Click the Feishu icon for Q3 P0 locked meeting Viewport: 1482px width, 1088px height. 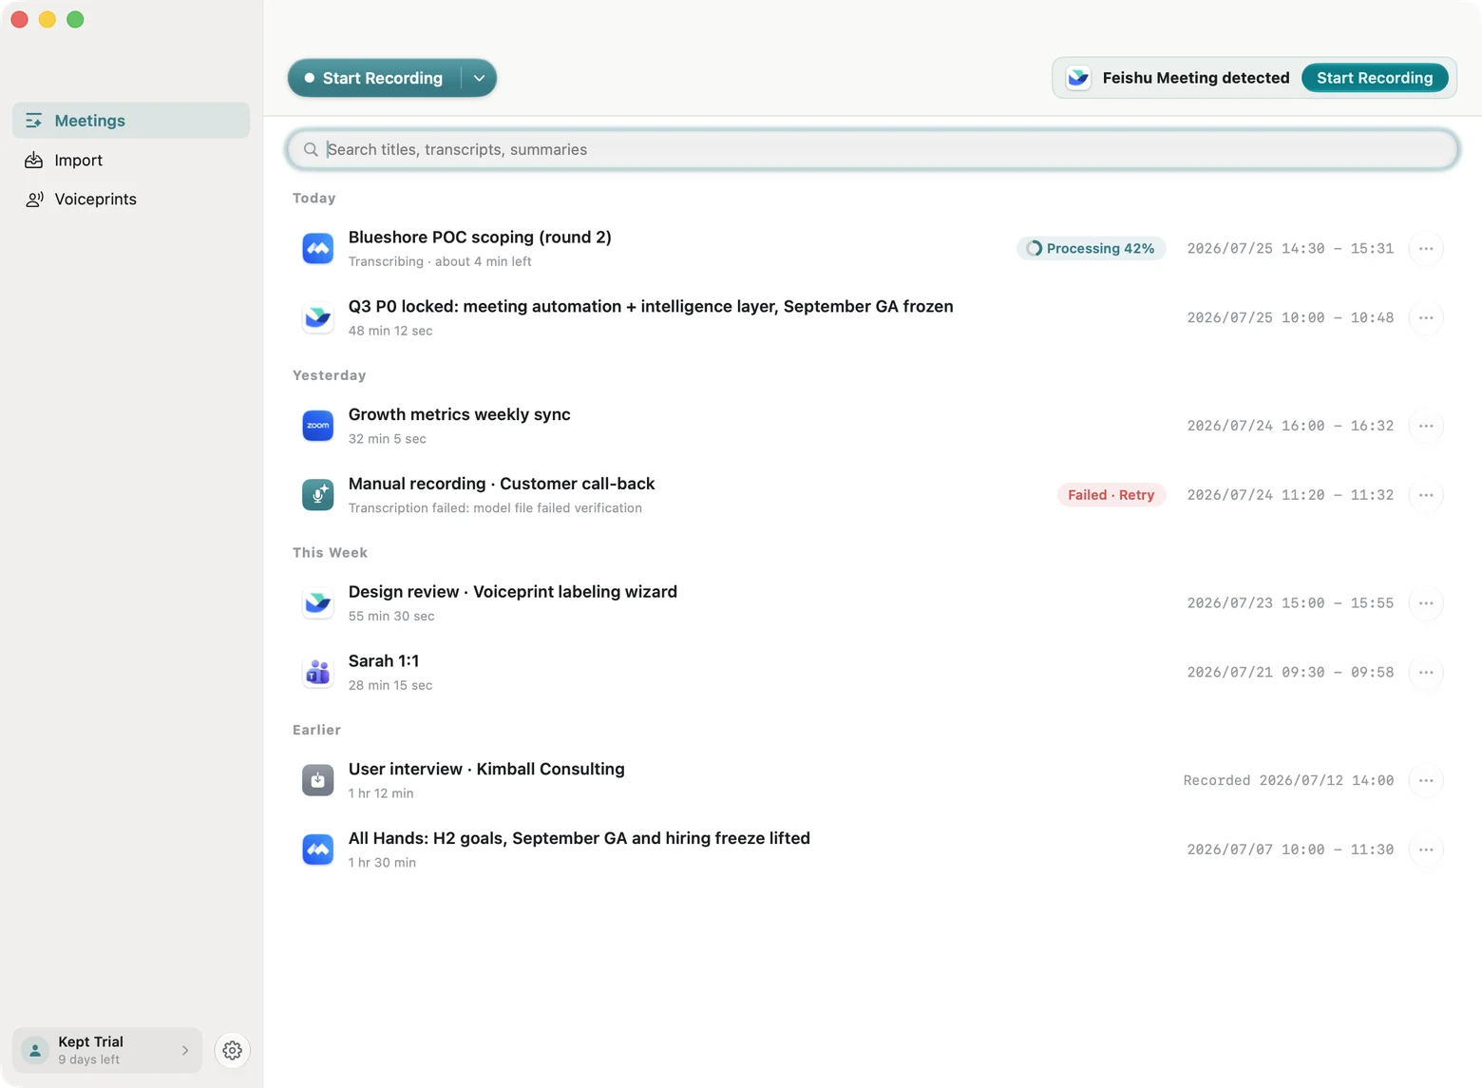[318, 317]
